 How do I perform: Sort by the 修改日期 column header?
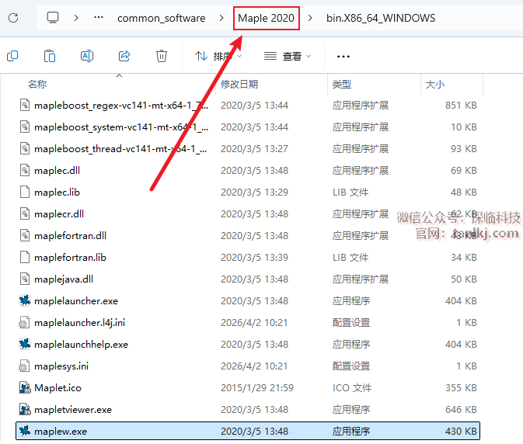(x=239, y=85)
